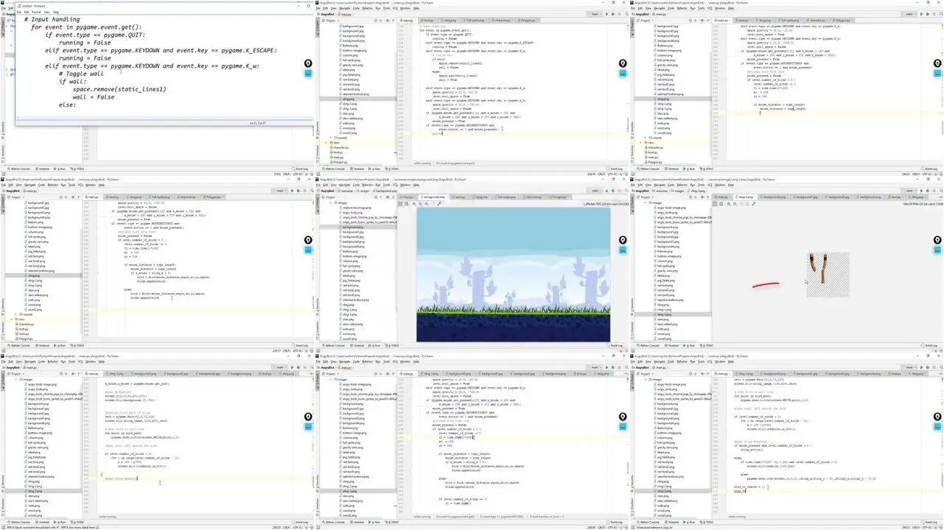Open Notepad File menu in top-left frame

coord(18,12)
